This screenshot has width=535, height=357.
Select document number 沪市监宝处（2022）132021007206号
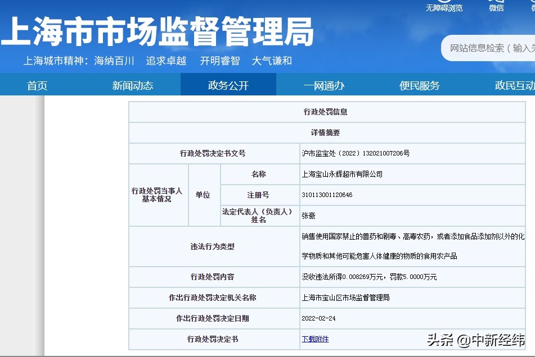click(356, 153)
